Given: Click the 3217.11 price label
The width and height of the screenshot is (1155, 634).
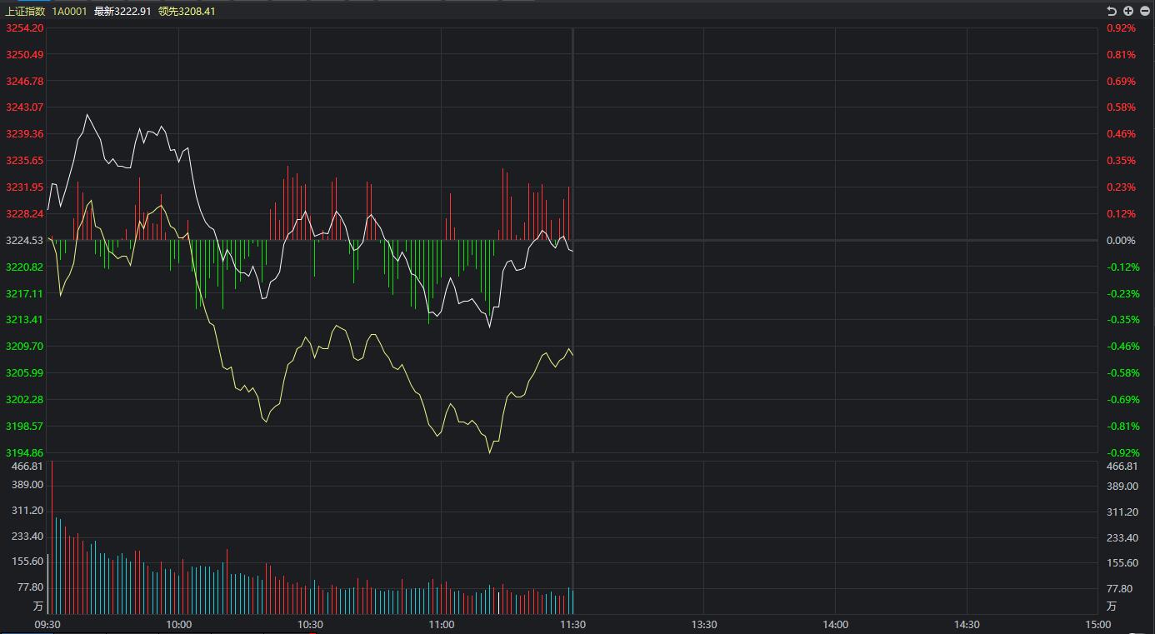Looking at the screenshot, I should coord(24,294).
